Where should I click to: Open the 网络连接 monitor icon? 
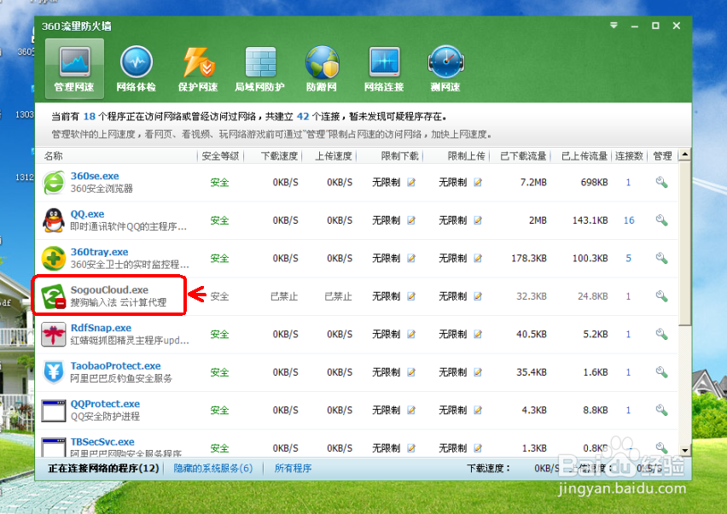click(x=384, y=68)
